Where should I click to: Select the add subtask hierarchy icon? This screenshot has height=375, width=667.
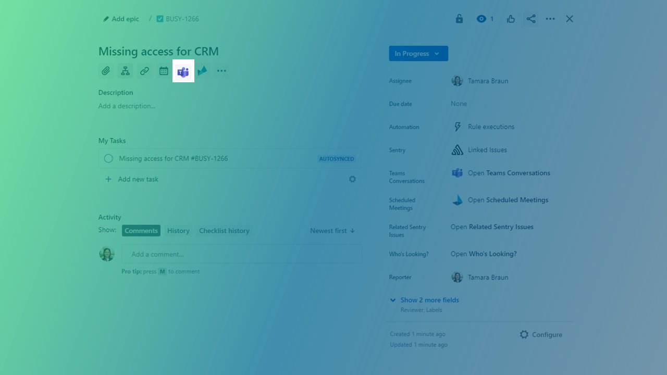click(125, 71)
